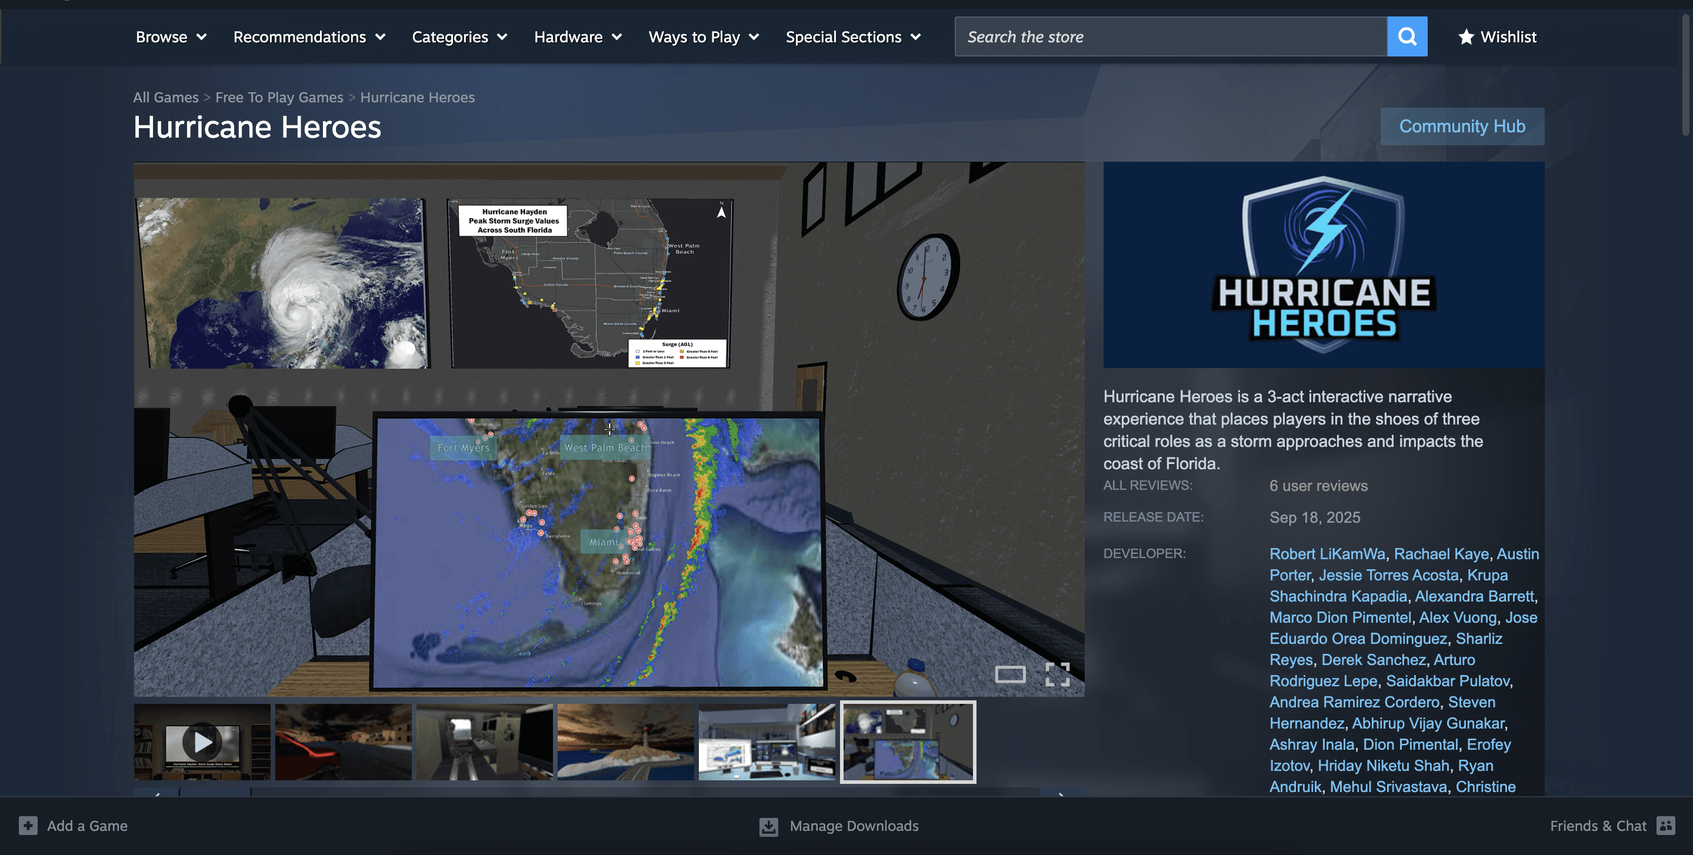Image resolution: width=1693 pixels, height=855 pixels.
Task: Switch the screenshot to theater mode
Action: click(x=1009, y=674)
